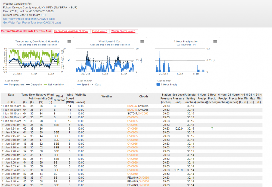The height and width of the screenshot is (187, 272).
Task: Click humidity 28 in the 10:05 am row
Action: [41, 121]
